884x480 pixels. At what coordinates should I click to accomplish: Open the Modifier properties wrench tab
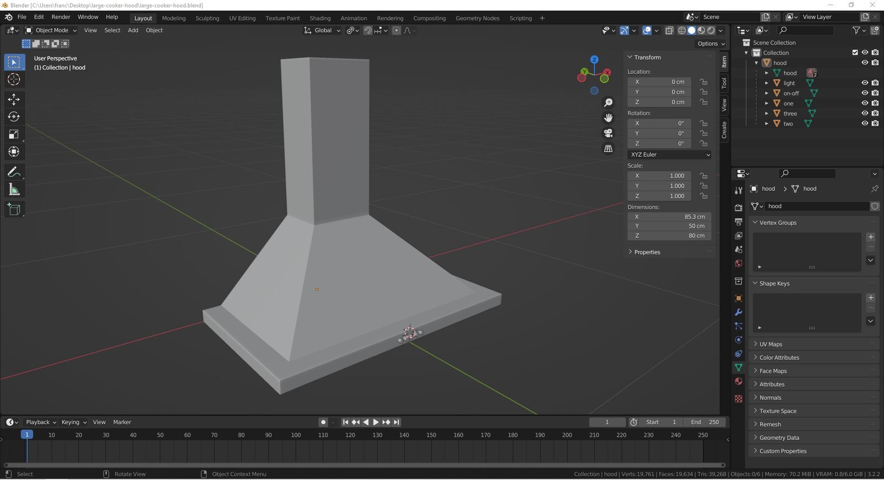point(739,312)
